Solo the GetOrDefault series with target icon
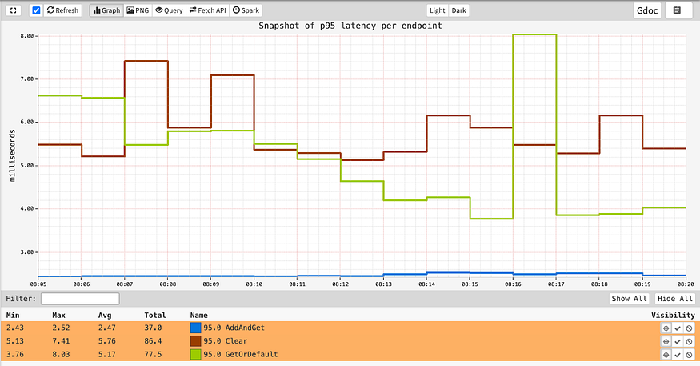Image resolution: width=700 pixels, height=366 pixels. coord(666,355)
